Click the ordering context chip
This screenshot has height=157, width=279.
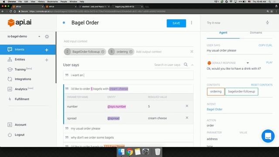[x=216, y=92]
